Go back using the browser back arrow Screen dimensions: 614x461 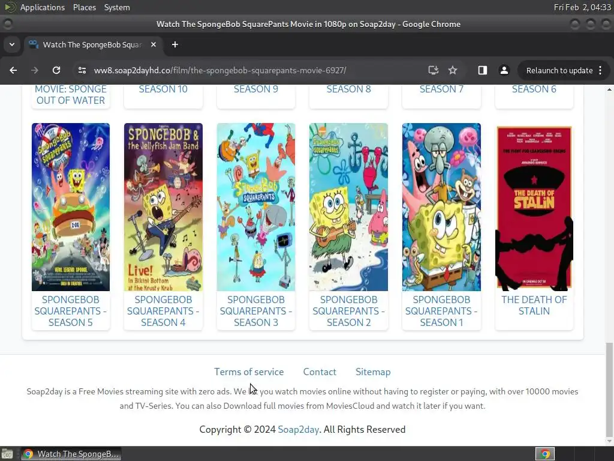click(x=13, y=71)
